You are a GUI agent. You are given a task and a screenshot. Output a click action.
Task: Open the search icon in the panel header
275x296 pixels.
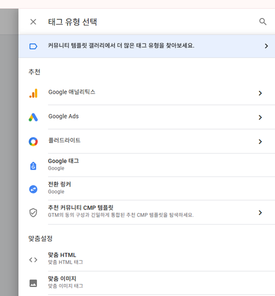click(x=262, y=21)
